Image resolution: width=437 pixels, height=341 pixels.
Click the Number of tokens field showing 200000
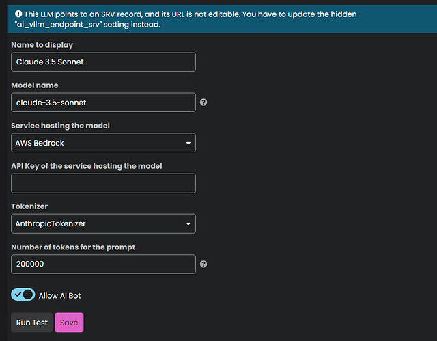(103, 264)
